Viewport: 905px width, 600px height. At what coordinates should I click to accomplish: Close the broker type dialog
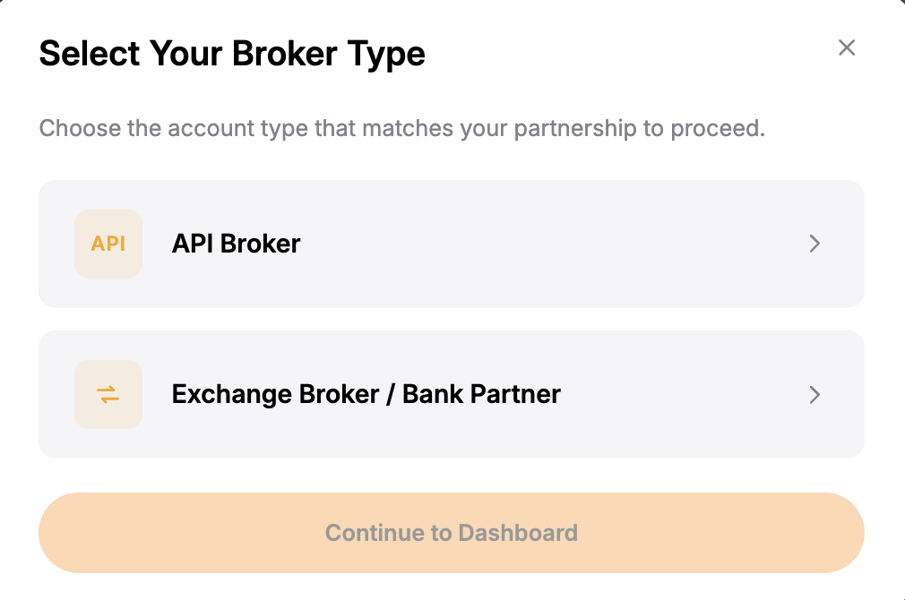(847, 47)
